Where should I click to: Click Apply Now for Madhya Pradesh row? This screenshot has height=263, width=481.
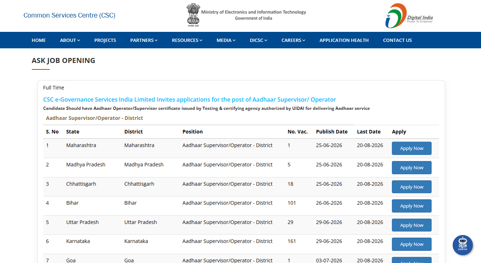coord(412,168)
